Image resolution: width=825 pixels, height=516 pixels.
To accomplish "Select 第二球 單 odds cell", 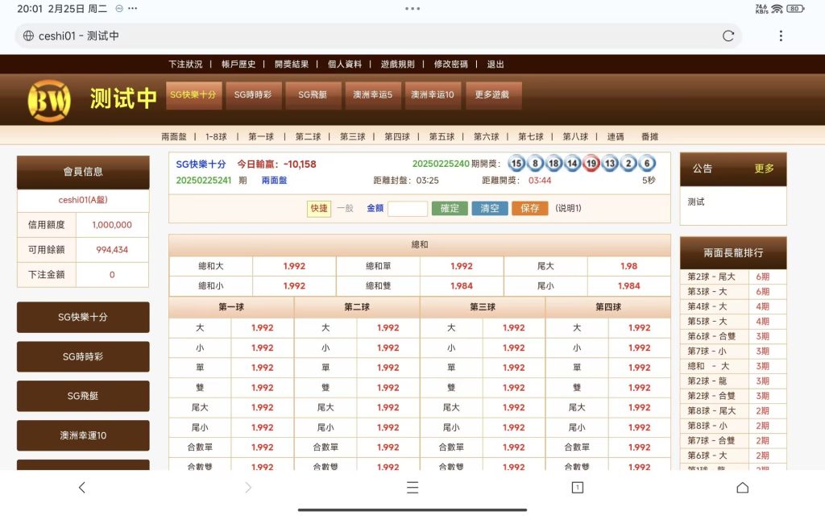I will tap(388, 368).
